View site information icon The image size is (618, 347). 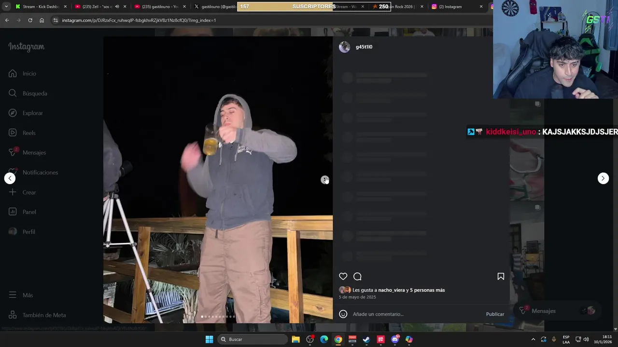click(x=56, y=20)
